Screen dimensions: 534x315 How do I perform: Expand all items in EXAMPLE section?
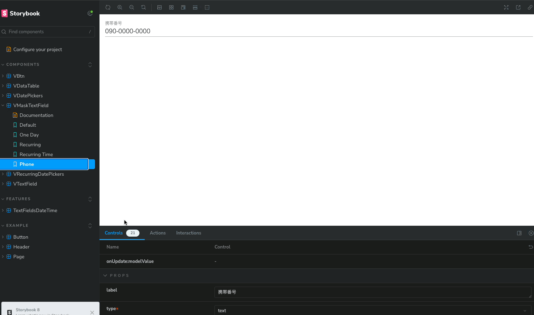[x=90, y=226]
